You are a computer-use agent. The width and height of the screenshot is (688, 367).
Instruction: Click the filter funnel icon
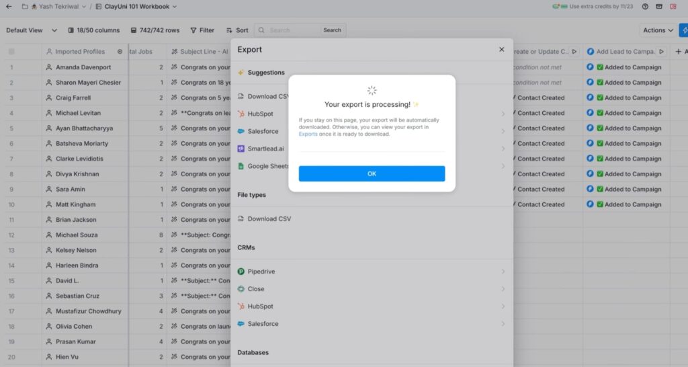click(x=193, y=30)
